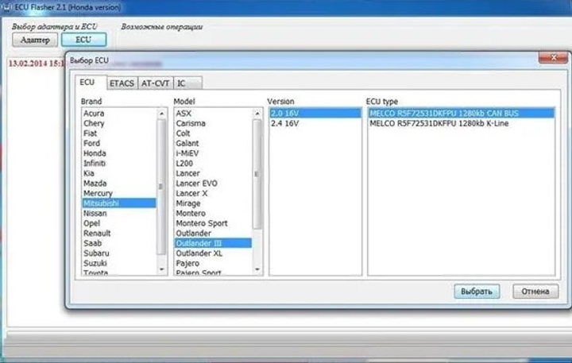572x363 pixels.
Task: Select Mirage model
Action: [x=213, y=203]
